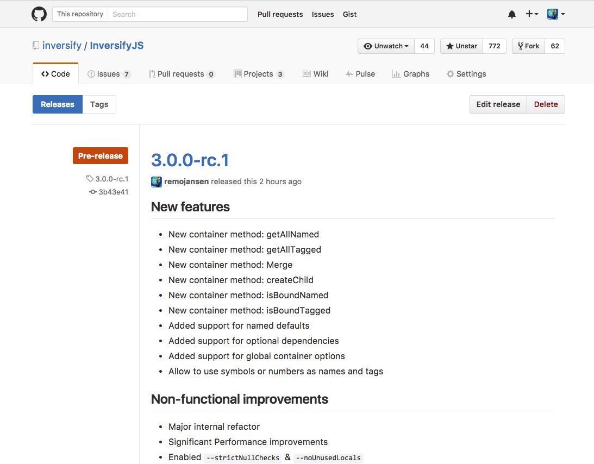
Task: Open the 3.0.0-rc.1 tag link in sidebar
Action: point(112,179)
